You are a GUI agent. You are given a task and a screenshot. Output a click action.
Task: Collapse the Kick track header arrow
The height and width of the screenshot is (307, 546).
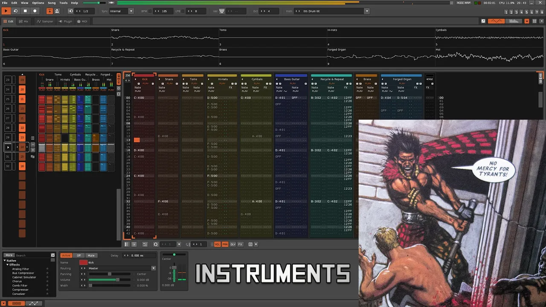pos(135,79)
